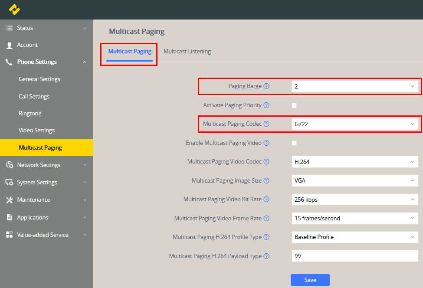Enable the Activate Paging Priority checkbox

click(294, 105)
